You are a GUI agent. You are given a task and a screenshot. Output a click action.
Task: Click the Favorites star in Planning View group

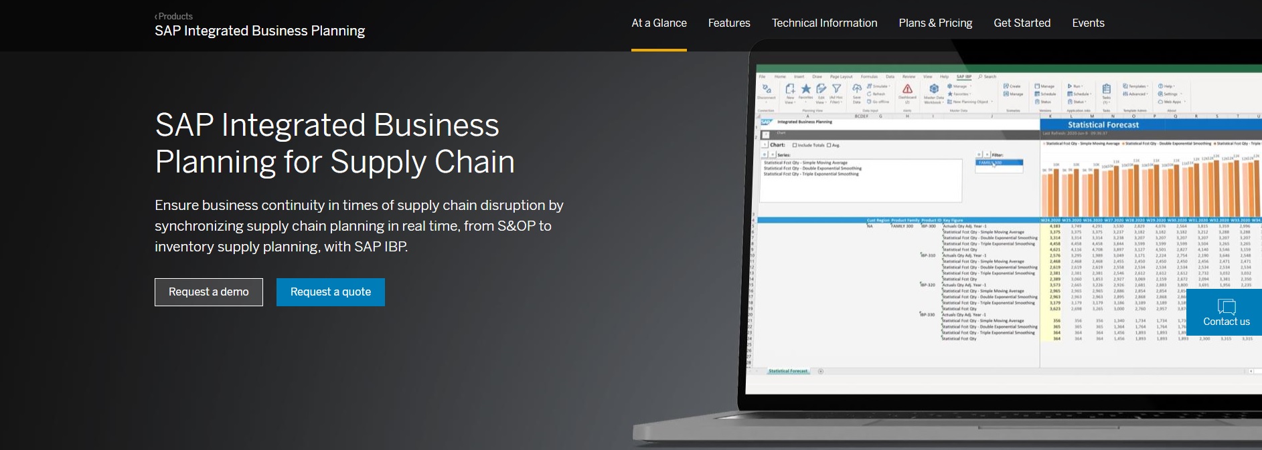click(x=806, y=89)
